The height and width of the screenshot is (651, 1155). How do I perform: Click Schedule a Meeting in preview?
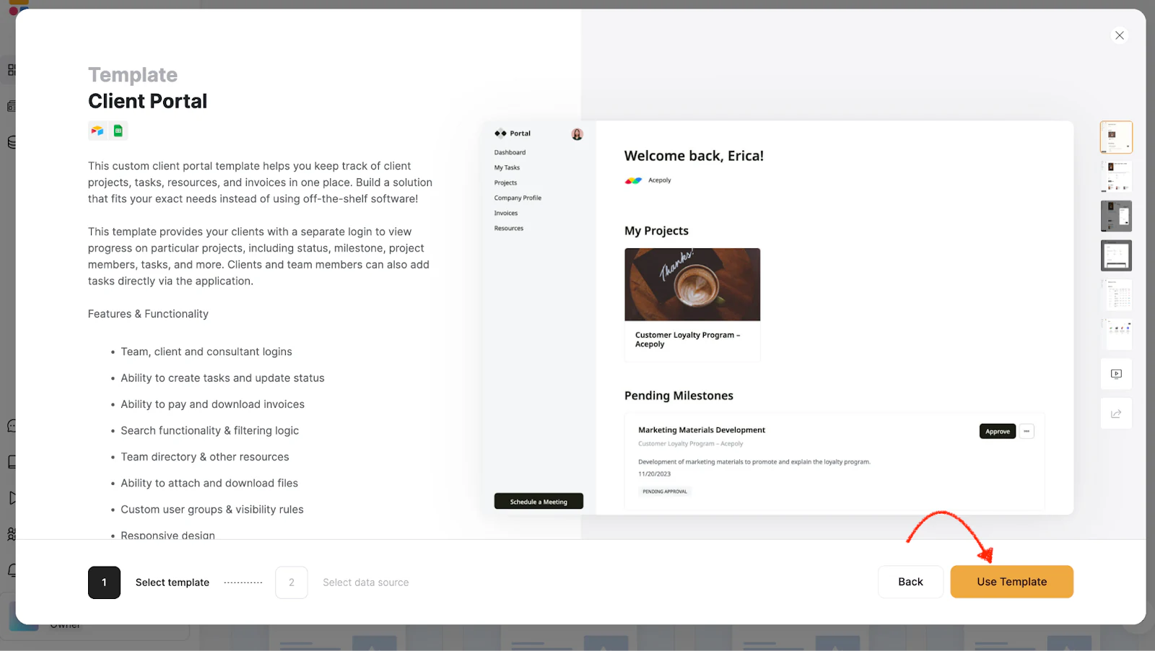[539, 502]
